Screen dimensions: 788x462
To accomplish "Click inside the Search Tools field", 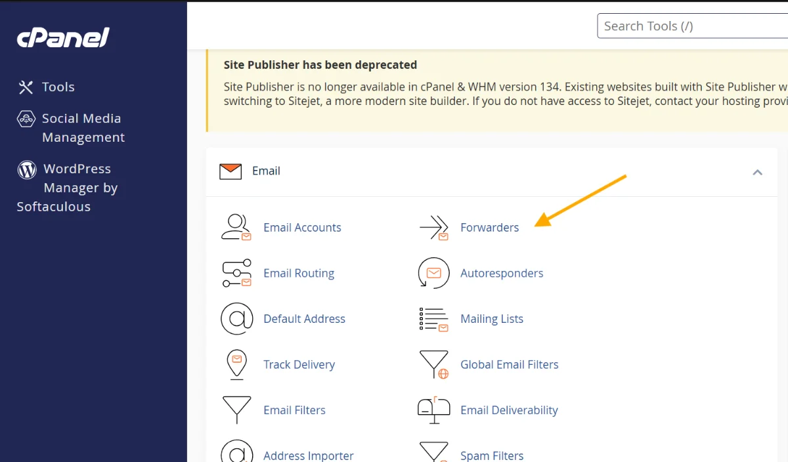I will pyautogui.click(x=689, y=26).
